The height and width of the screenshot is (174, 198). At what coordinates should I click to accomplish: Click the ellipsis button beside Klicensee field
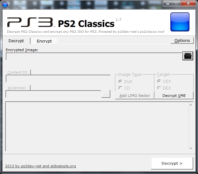coord(106,94)
